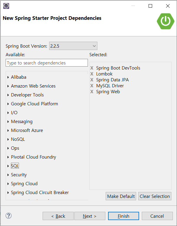The image size is (177, 226).
Task: Select the Amazon Web Services label
Action: click(x=33, y=86)
